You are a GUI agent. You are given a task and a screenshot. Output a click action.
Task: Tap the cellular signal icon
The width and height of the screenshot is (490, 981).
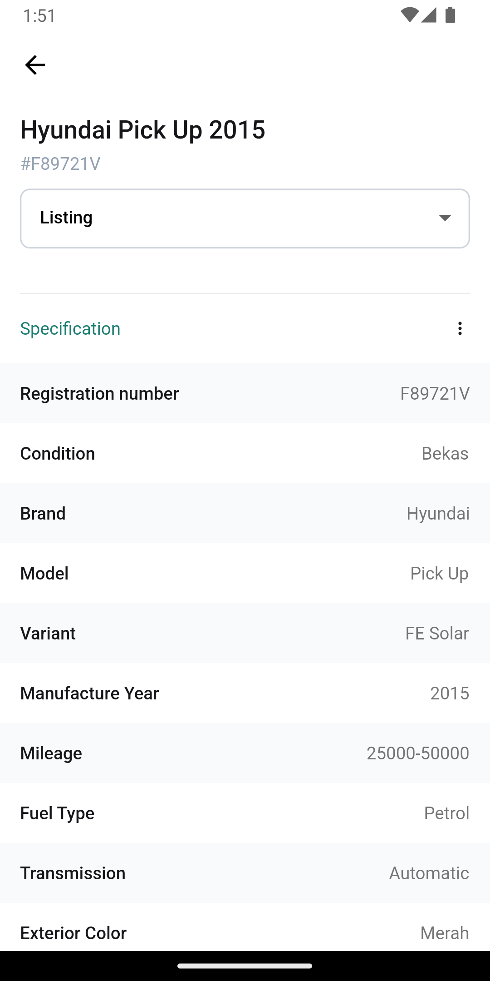[x=428, y=15]
